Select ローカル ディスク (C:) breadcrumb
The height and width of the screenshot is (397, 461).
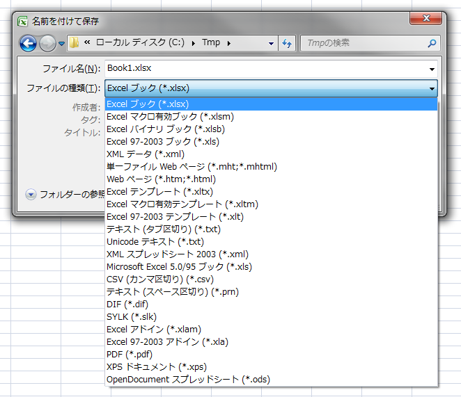click(x=140, y=42)
